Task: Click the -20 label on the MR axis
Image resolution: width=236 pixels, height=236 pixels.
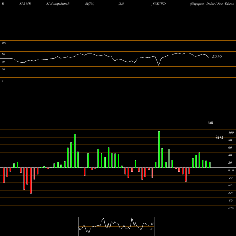Action: [x=230, y=178]
